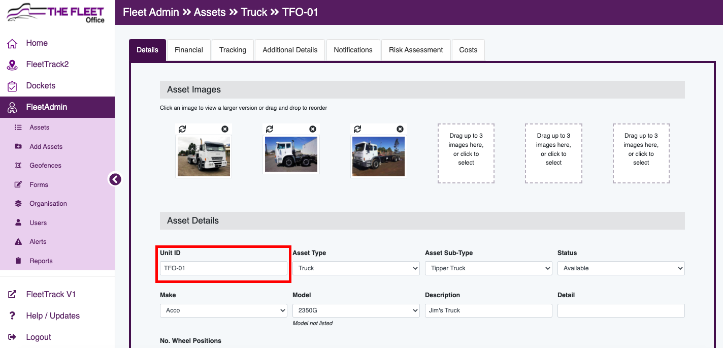Image resolution: width=723 pixels, height=348 pixels.
Task: Click the Description field with Jim's Truck
Action: pyautogui.click(x=488, y=310)
